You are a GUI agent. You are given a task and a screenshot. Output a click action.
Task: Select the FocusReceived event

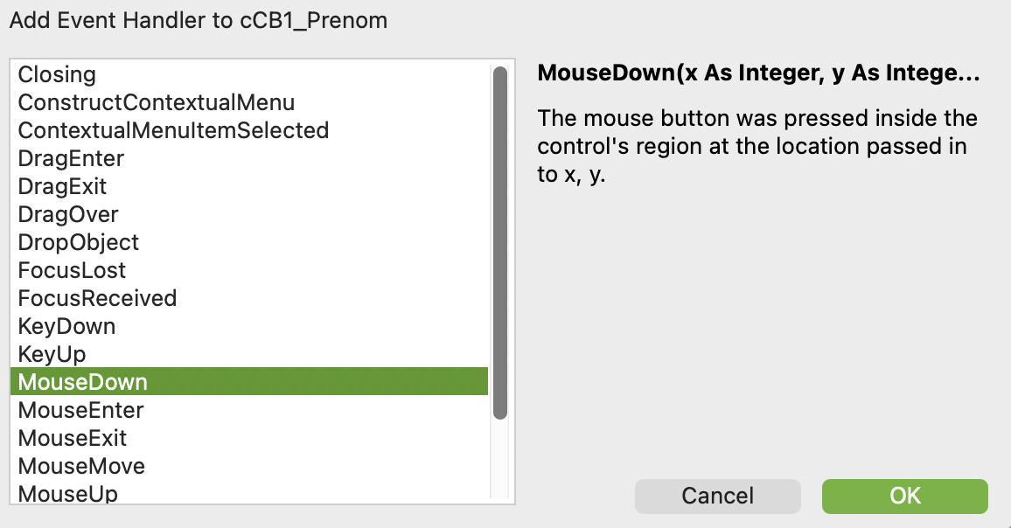(97, 299)
